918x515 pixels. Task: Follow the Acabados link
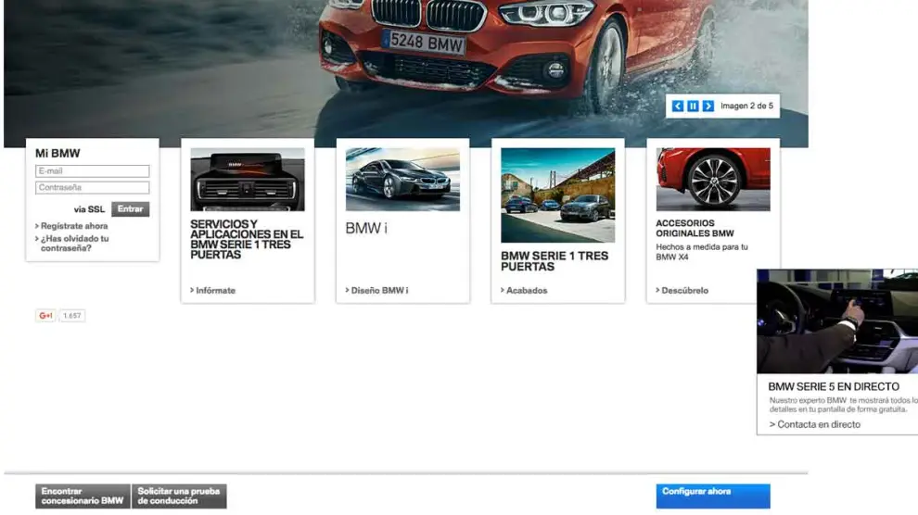pos(527,291)
